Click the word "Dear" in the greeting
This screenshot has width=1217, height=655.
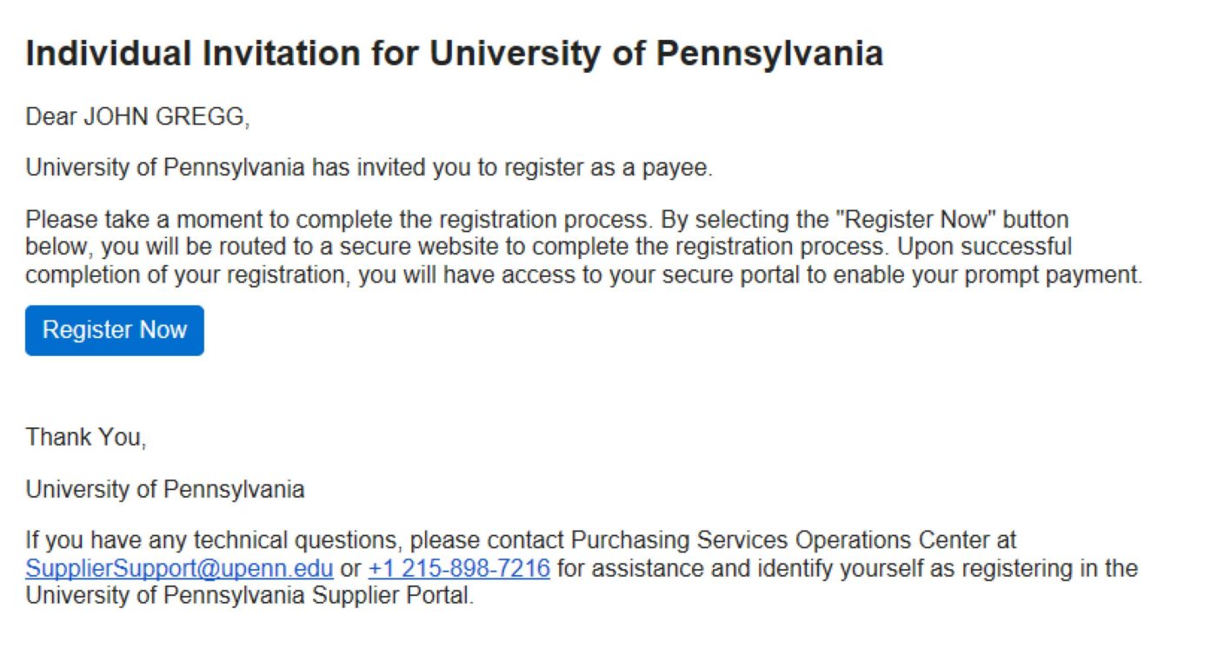50,116
